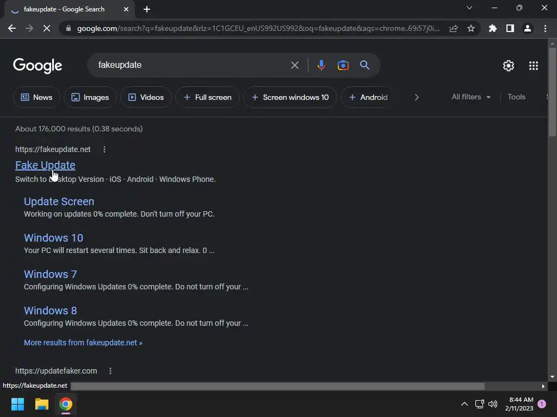The width and height of the screenshot is (557, 417).
Task: Bookmark this page with star icon
Action: pyautogui.click(x=471, y=28)
